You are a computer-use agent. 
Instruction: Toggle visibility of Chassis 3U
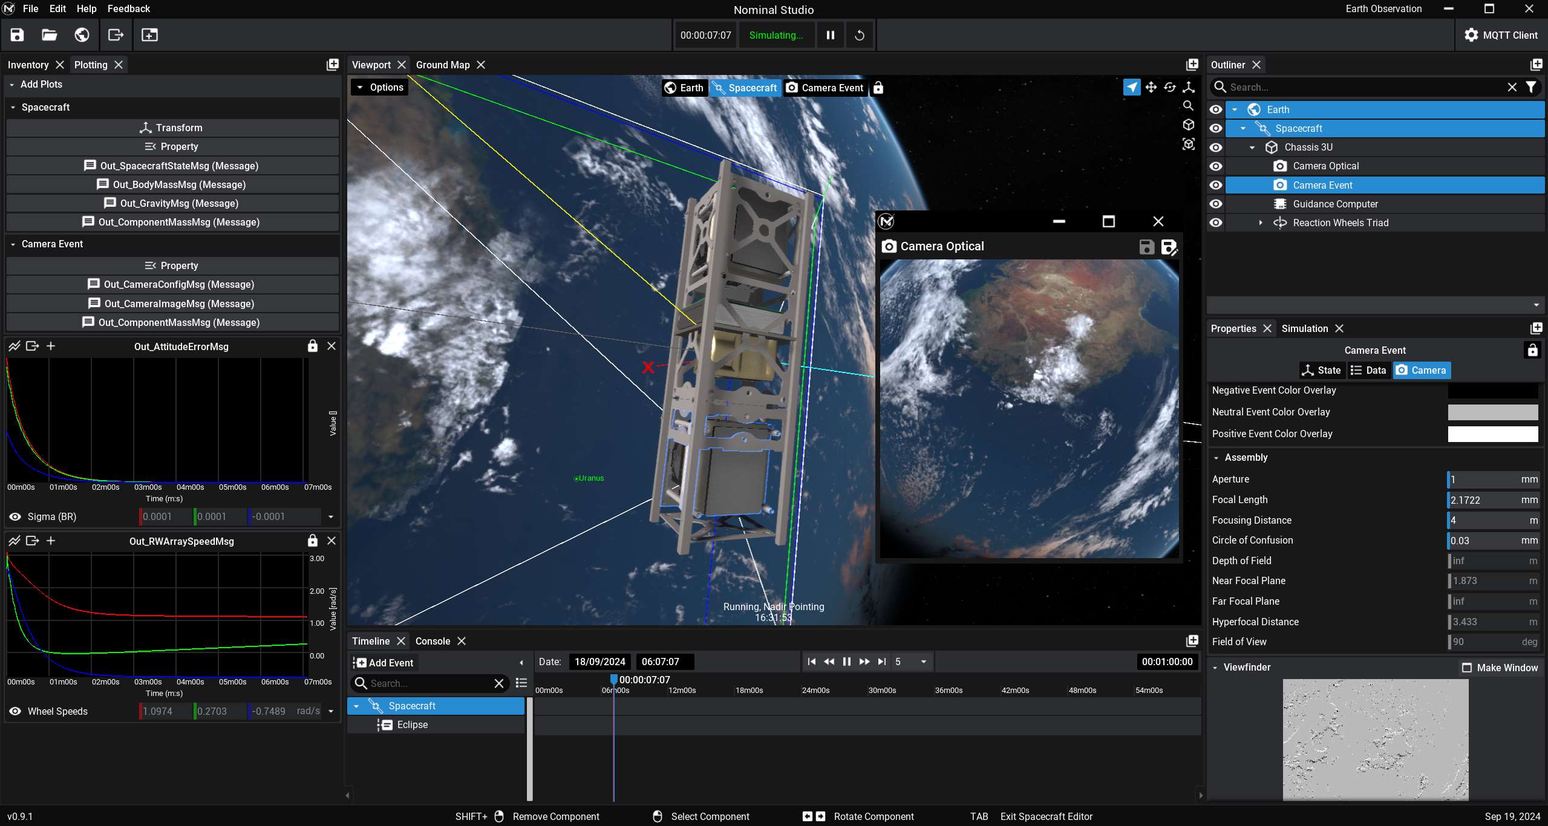tap(1216, 148)
